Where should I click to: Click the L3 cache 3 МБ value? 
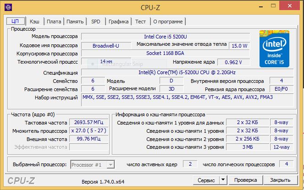pyautogui.click(x=248, y=147)
